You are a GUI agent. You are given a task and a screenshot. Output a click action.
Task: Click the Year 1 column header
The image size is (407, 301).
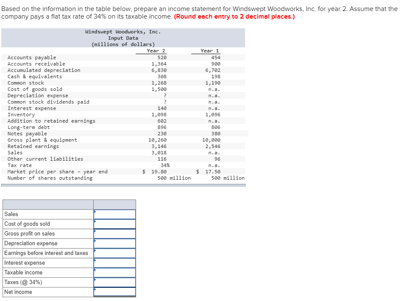click(207, 51)
